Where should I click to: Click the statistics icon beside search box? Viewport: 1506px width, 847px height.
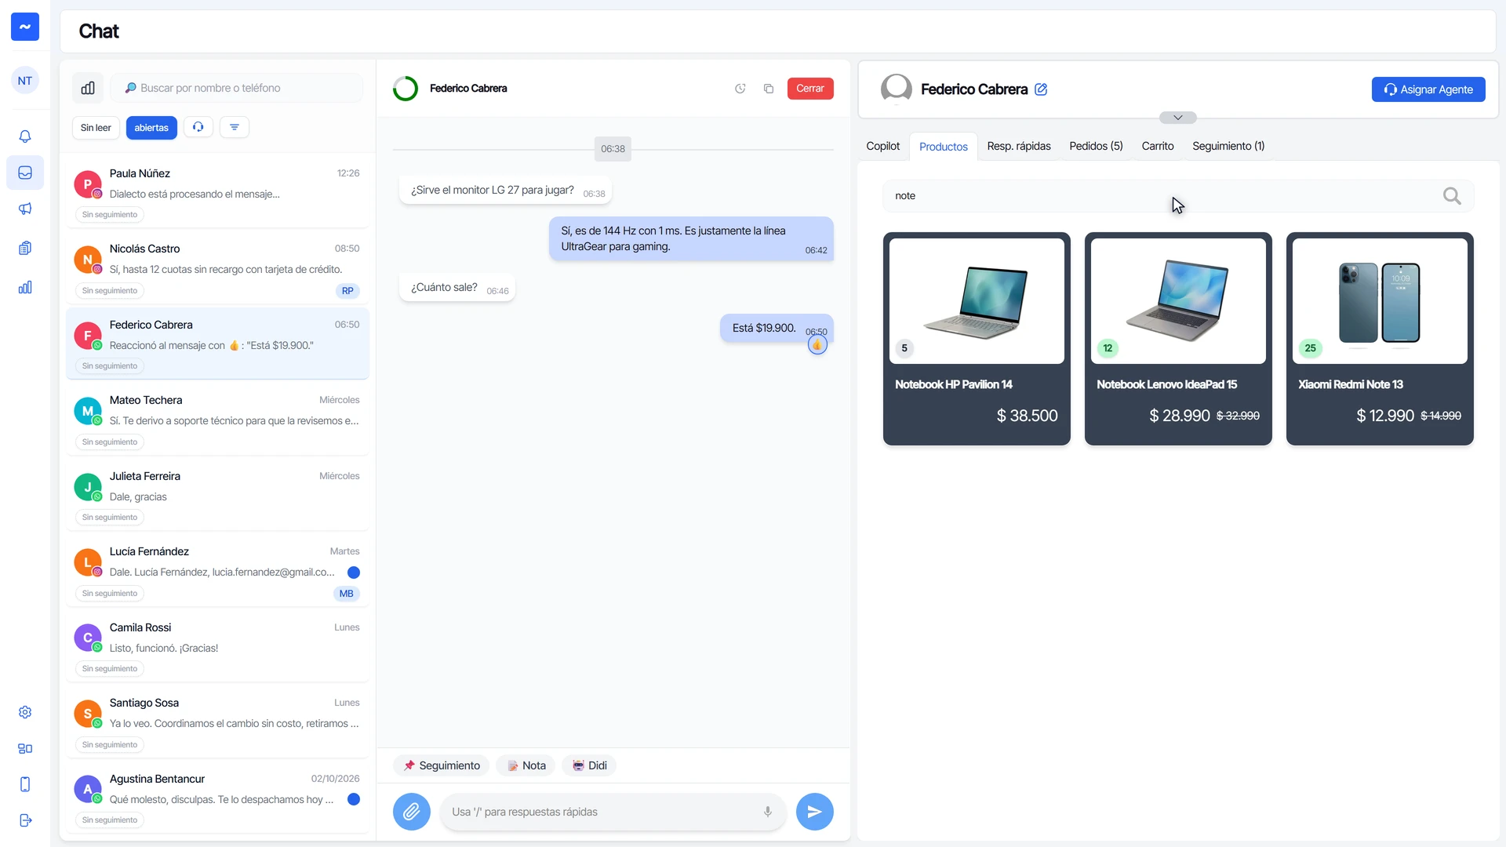click(88, 88)
